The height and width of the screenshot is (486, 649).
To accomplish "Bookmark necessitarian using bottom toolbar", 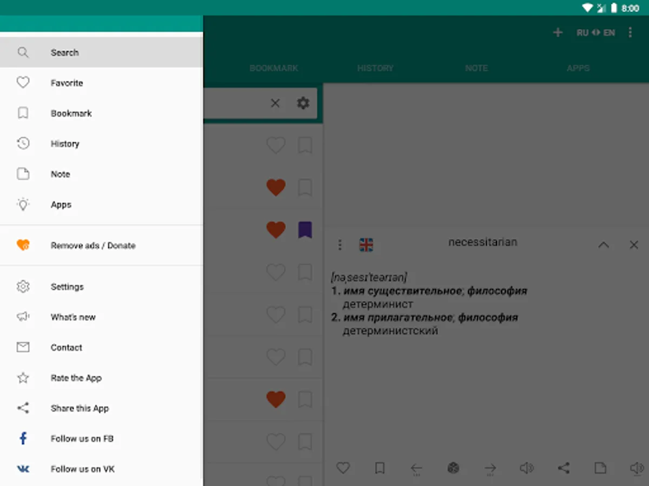I will point(380,468).
